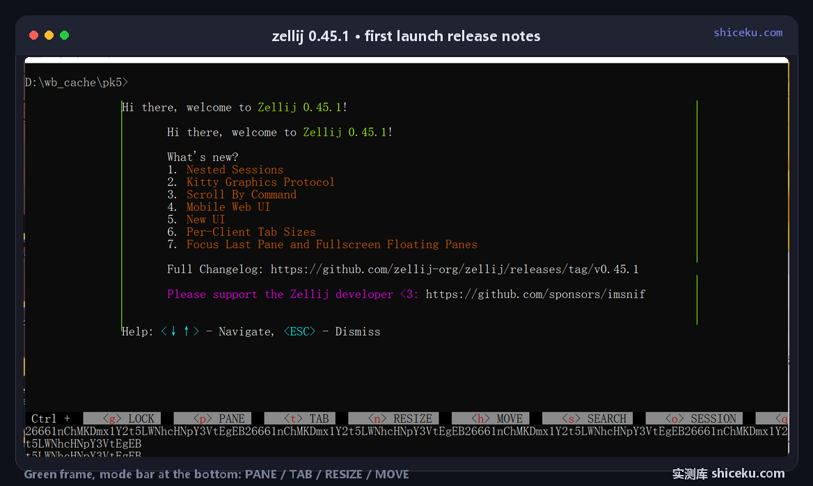
Task: Click the green maximize window dot
Action: tap(64, 36)
